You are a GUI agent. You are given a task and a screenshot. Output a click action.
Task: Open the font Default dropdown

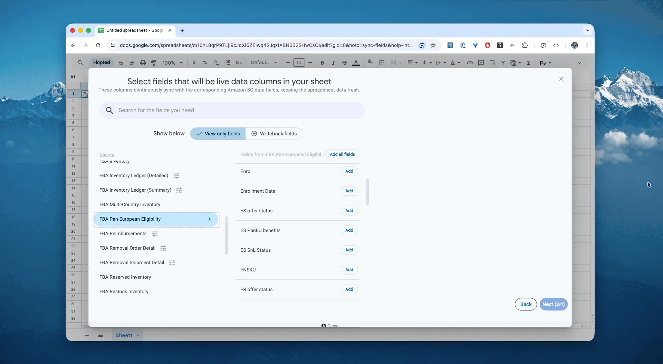click(x=264, y=63)
